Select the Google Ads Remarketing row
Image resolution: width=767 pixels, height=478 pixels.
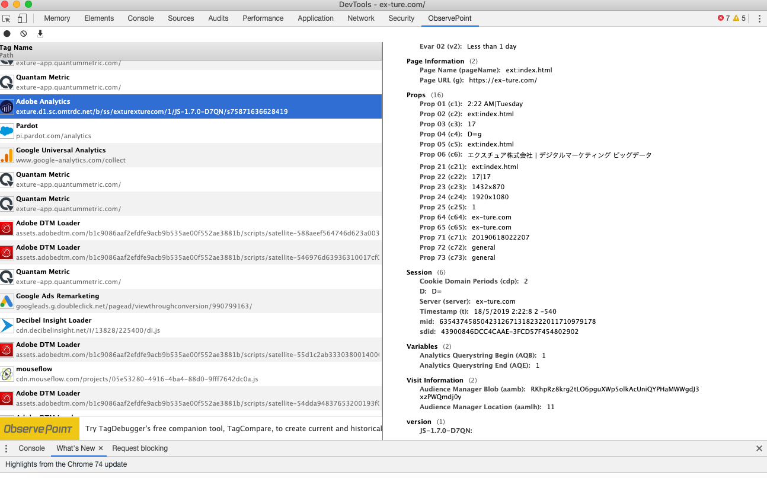point(191,301)
